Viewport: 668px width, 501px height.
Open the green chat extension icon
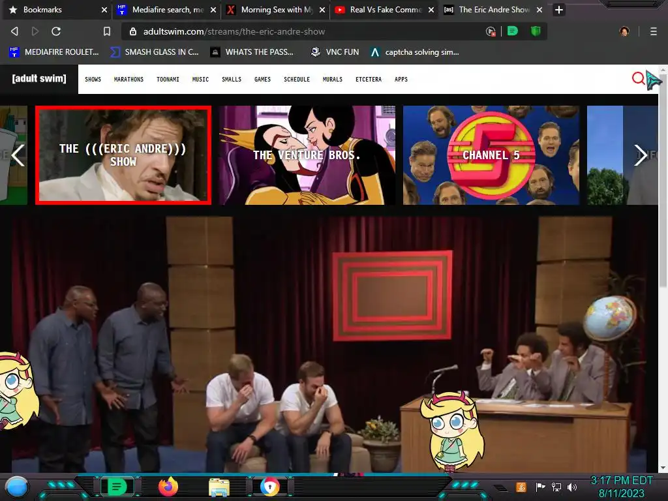click(513, 31)
